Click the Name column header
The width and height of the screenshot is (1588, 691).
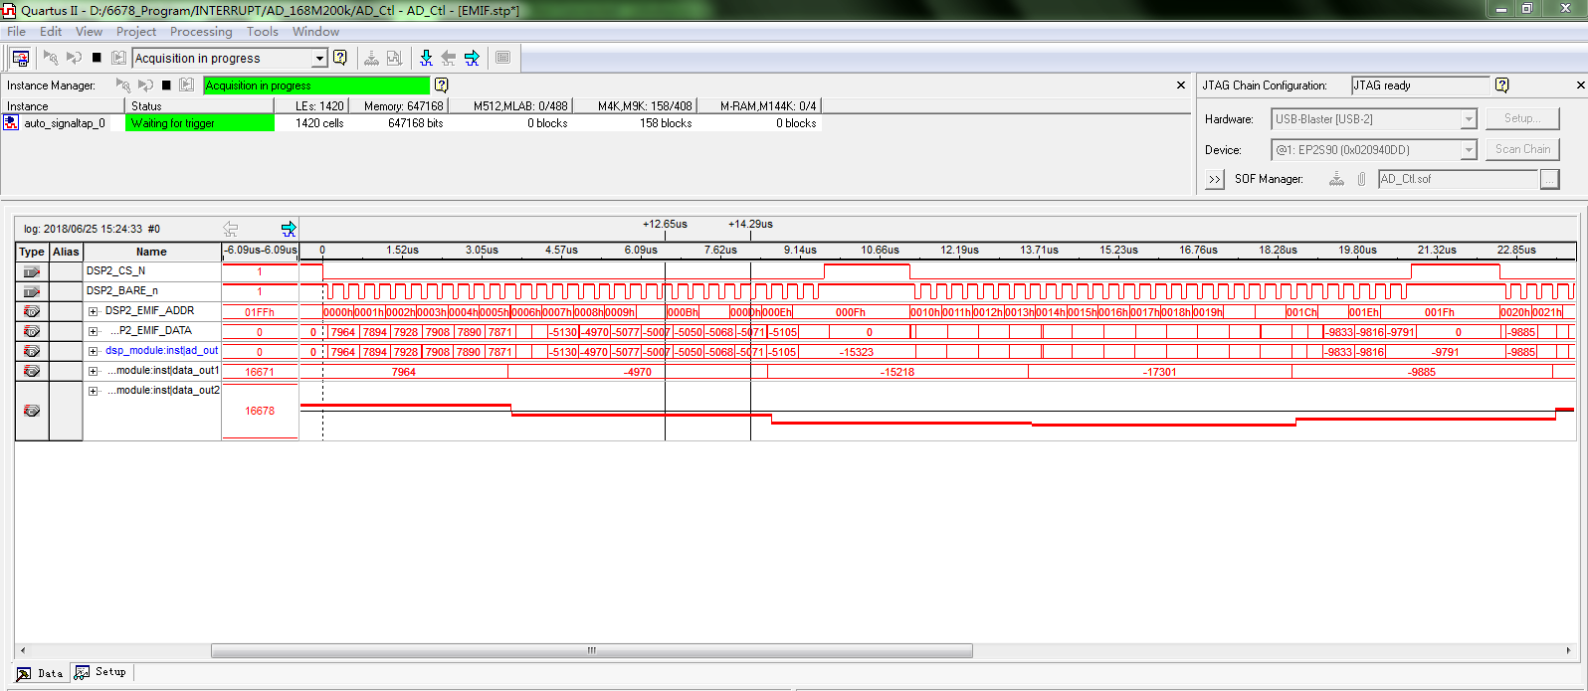click(151, 252)
